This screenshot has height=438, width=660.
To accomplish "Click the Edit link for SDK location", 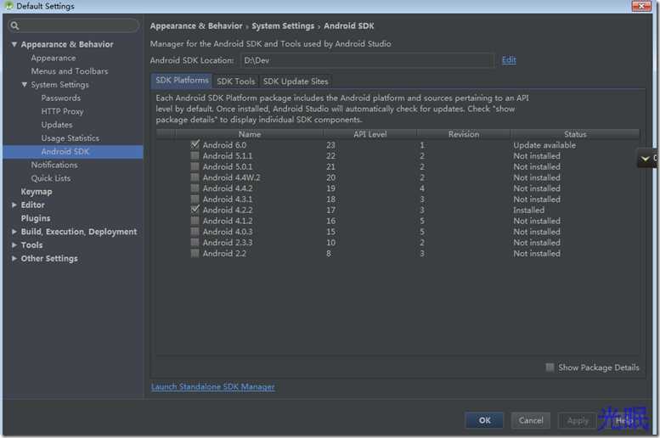I will pyautogui.click(x=509, y=60).
